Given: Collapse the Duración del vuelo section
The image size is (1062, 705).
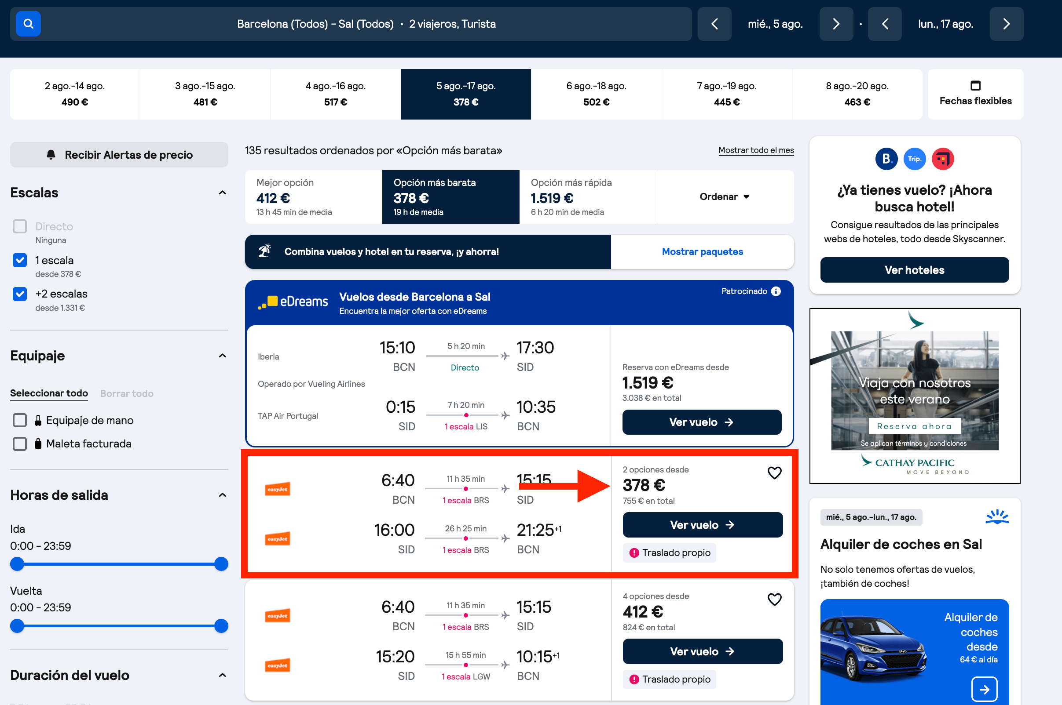Looking at the screenshot, I should [222, 675].
